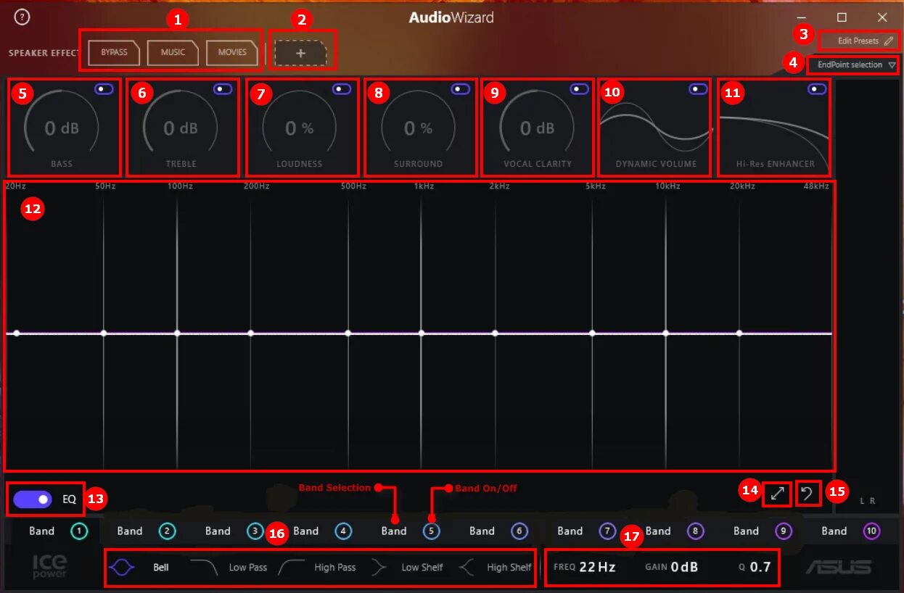Select the MOVIES speaker effect preset

(x=232, y=52)
